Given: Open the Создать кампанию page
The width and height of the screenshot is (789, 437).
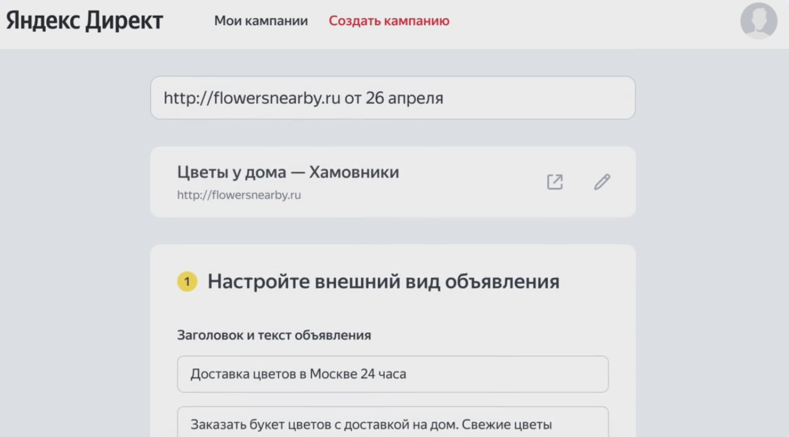Looking at the screenshot, I should click(x=390, y=21).
